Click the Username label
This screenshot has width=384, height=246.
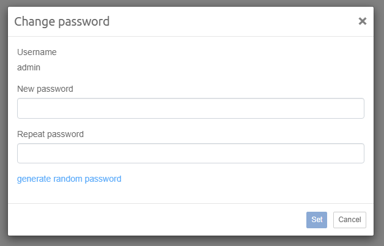(x=37, y=52)
